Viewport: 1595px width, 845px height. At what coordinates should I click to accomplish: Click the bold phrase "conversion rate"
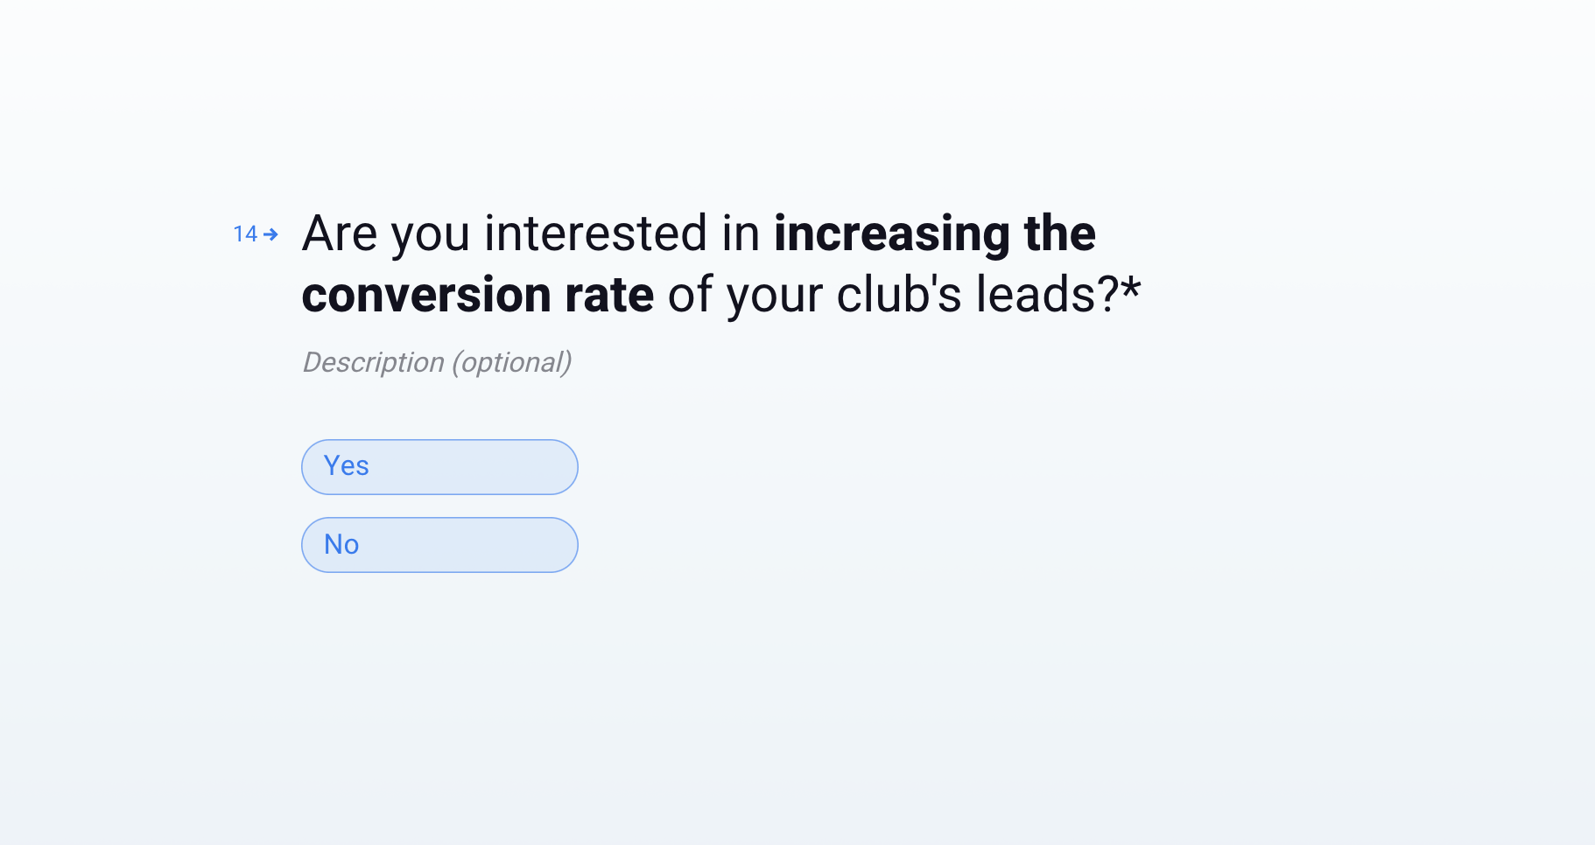tap(478, 295)
